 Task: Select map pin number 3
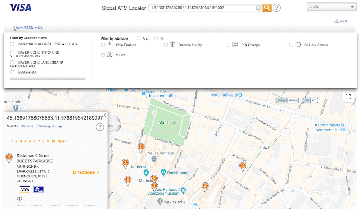(x=154, y=187)
